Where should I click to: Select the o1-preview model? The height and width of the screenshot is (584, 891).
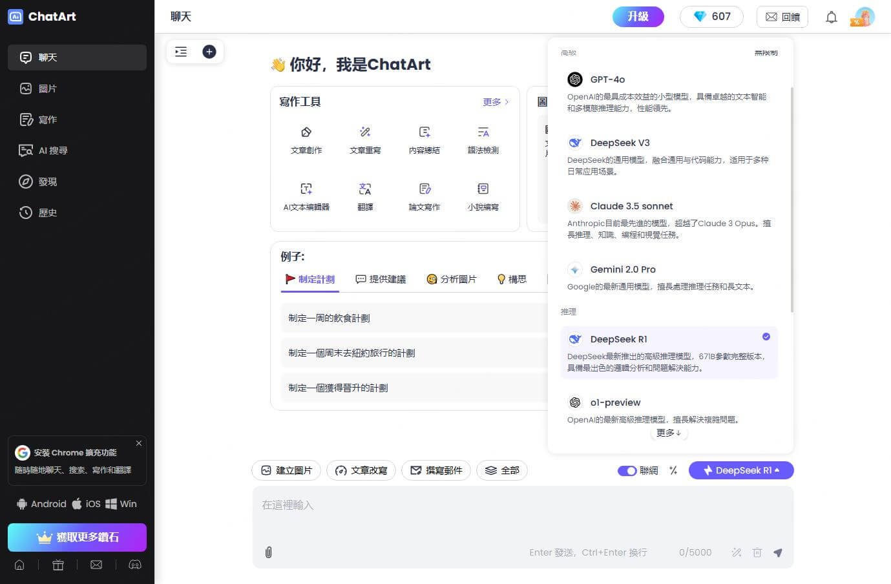point(669,410)
